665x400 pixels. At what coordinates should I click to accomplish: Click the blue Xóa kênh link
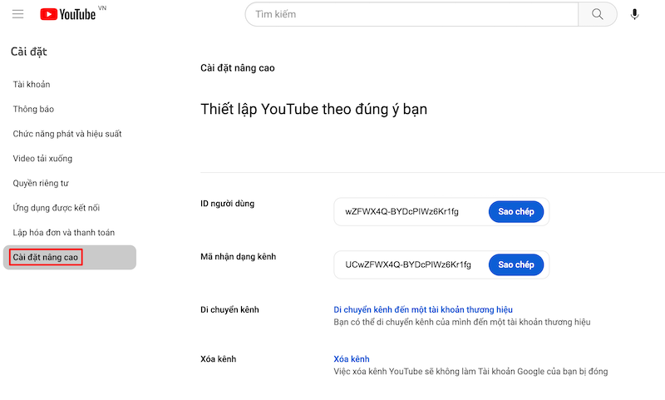(351, 359)
